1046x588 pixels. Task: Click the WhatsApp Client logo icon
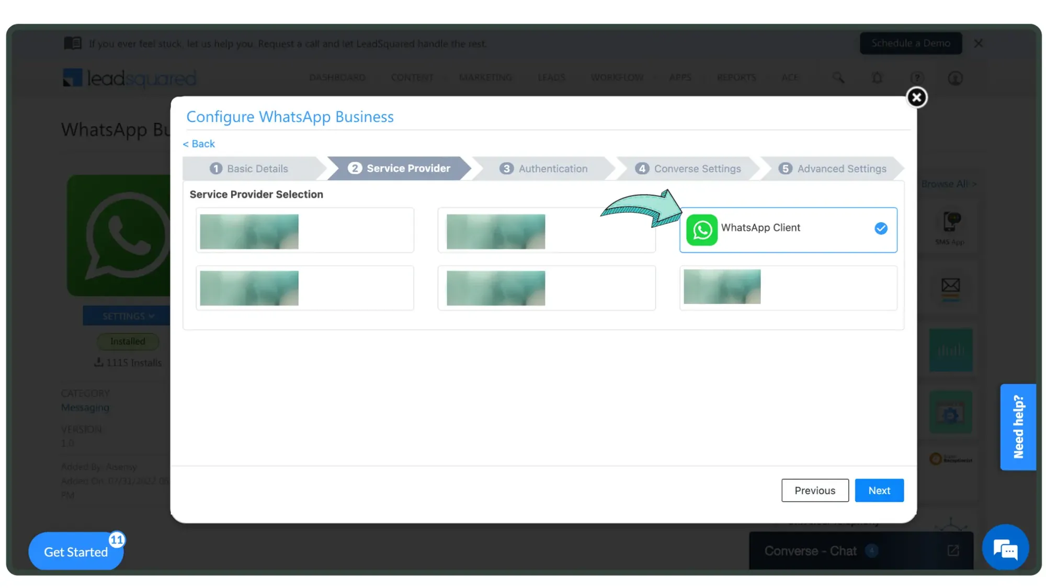[701, 230]
